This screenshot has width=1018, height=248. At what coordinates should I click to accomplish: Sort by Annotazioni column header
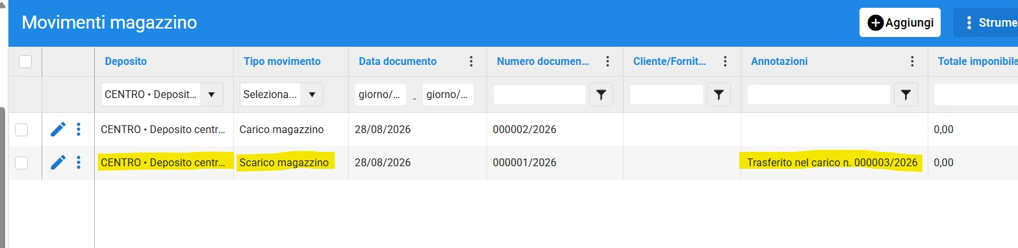point(779,62)
